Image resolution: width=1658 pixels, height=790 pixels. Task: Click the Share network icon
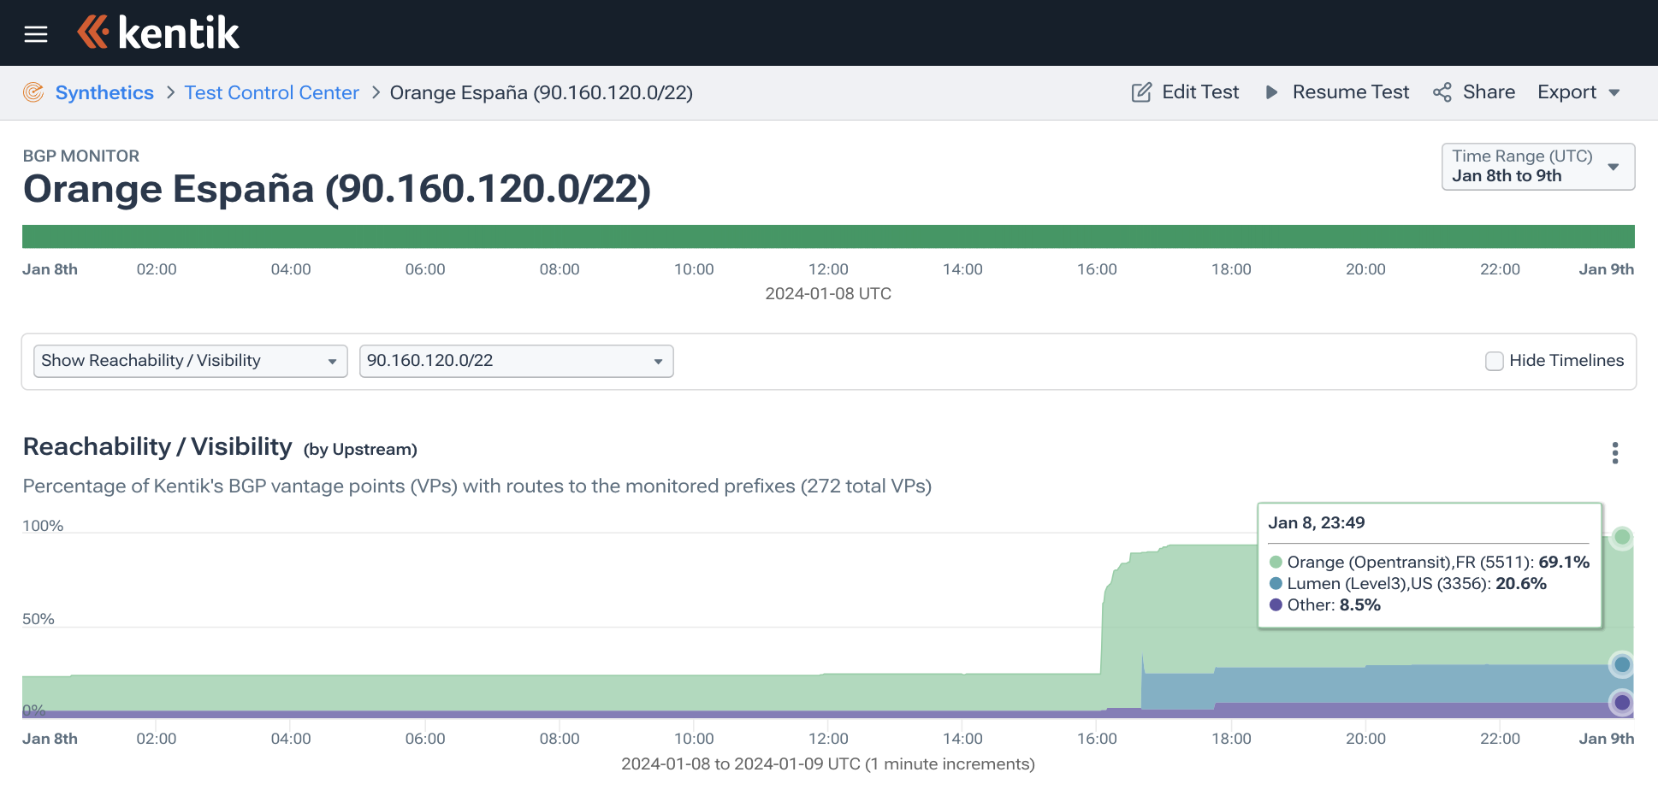click(x=1442, y=92)
